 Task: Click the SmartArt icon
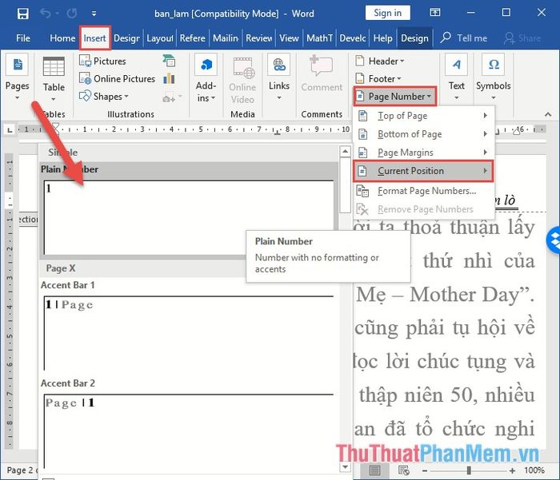pos(169,61)
